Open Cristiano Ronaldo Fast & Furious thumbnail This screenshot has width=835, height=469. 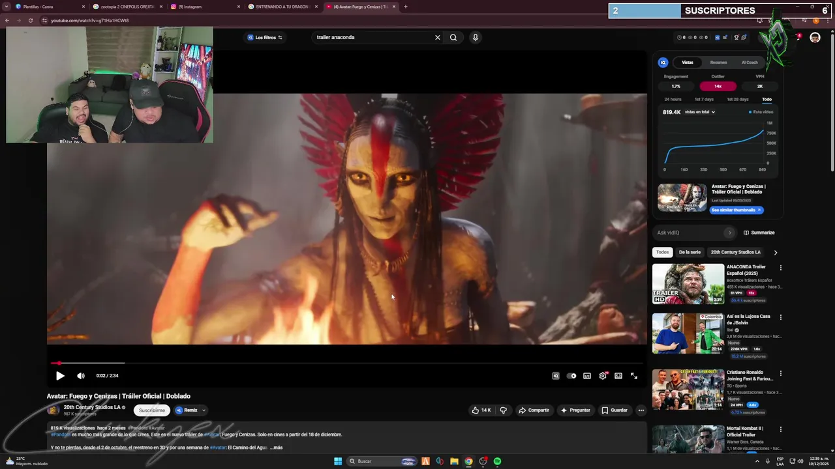click(688, 390)
